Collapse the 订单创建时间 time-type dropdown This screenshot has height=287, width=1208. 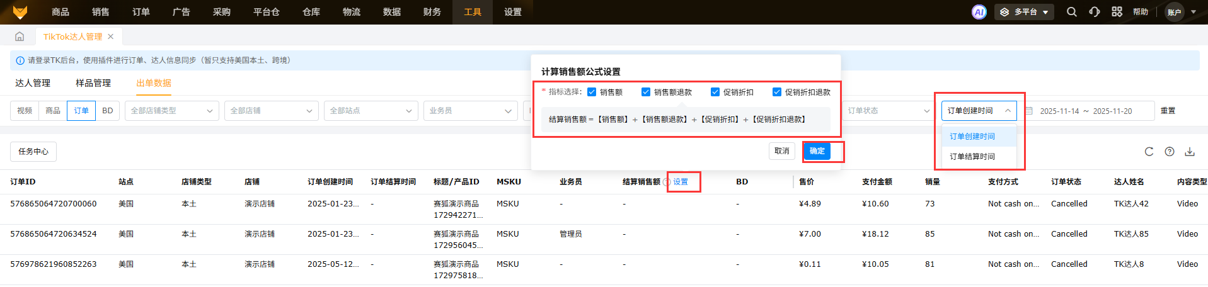point(979,111)
